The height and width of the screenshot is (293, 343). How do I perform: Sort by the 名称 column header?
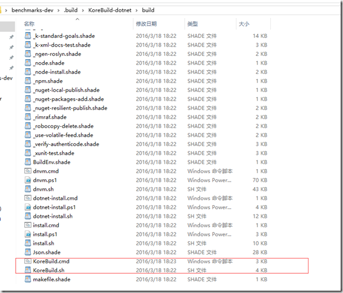tap(29, 24)
